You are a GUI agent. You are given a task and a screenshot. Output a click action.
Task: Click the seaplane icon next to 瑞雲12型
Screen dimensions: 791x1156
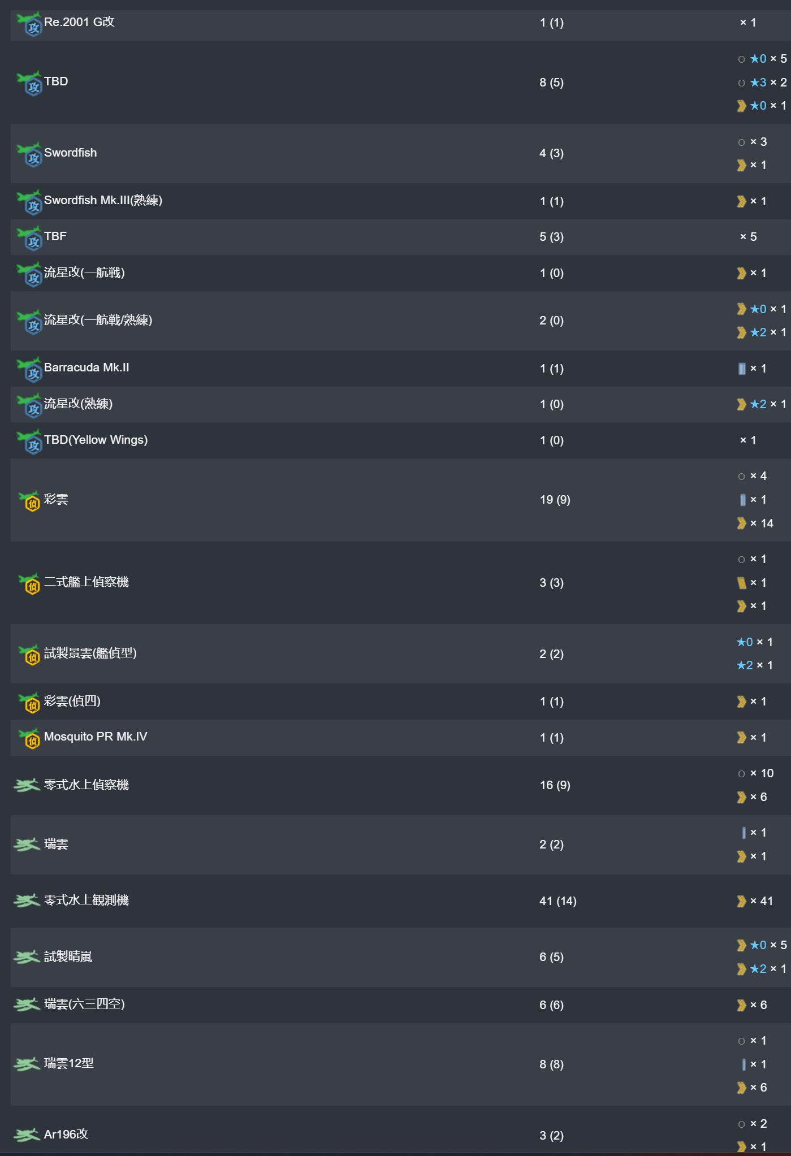[x=27, y=1064]
